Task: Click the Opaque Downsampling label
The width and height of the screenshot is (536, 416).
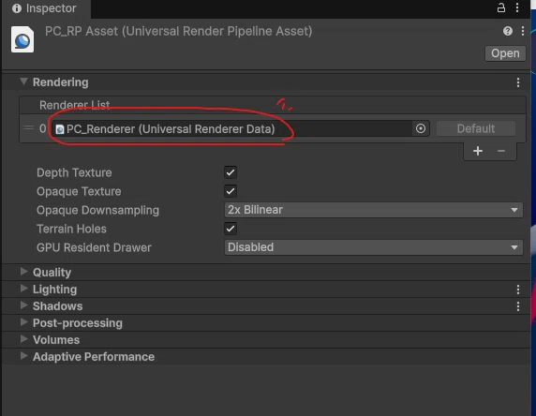Action: click(x=97, y=210)
